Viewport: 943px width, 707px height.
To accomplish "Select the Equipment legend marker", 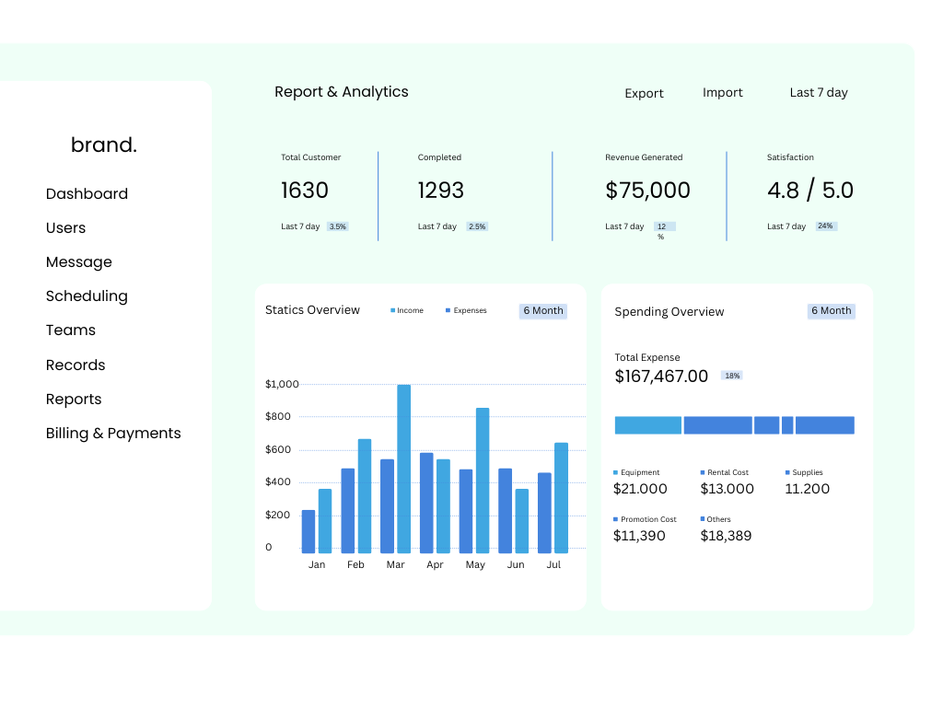I will coord(616,473).
